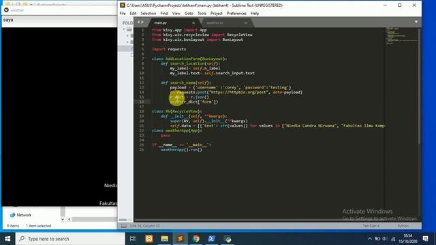Collapse the top-level sidebar folder

tap(124, 29)
